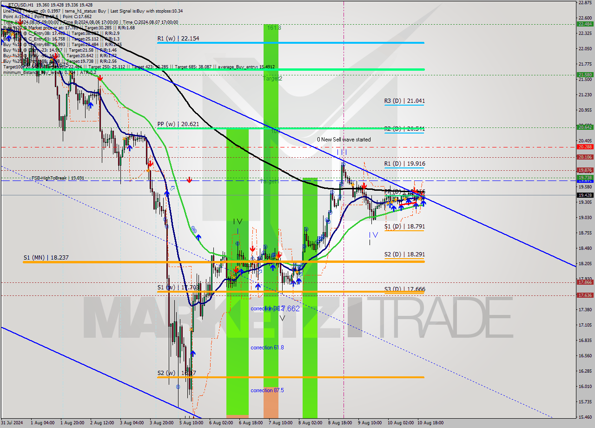Click the '5 Aug 10:00' time label
Viewport: 595px width, 428px height.
191,423
